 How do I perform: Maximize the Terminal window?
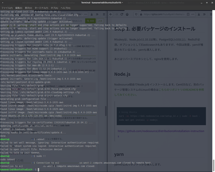pyautogui.click(x=207, y=3)
